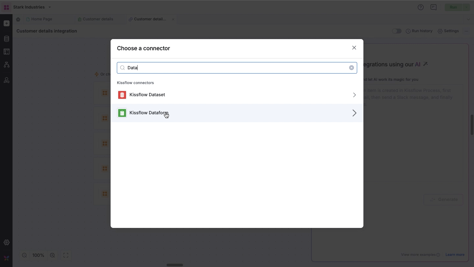Screen dimensions: 474x267
Task: Open the sidebar database icon
Action: [6, 39]
